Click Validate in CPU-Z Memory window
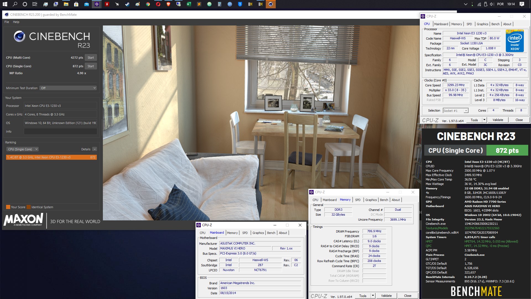This screenshot has height=299, width=531. [386, 296]
